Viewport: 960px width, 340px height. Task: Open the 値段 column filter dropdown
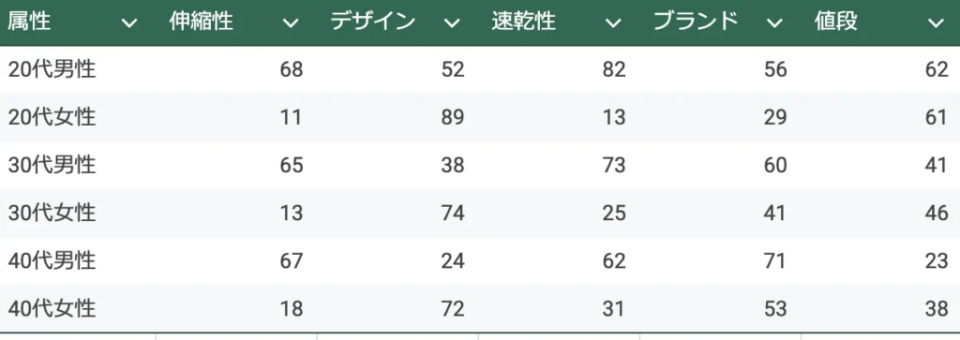(x=936, y=23)
